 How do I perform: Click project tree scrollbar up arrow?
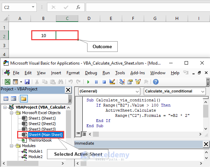68,108
